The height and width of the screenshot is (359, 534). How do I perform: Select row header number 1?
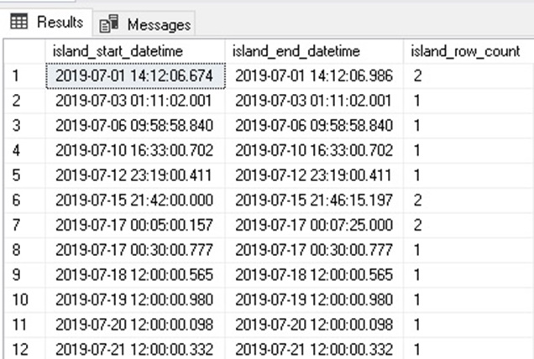[x=25, y=75]
